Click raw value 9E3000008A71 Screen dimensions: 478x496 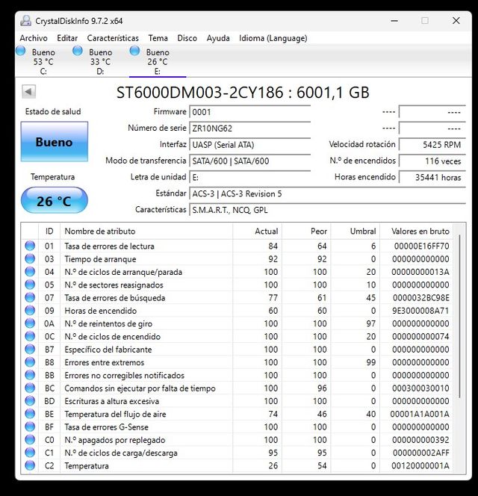[x=420, y=311]
